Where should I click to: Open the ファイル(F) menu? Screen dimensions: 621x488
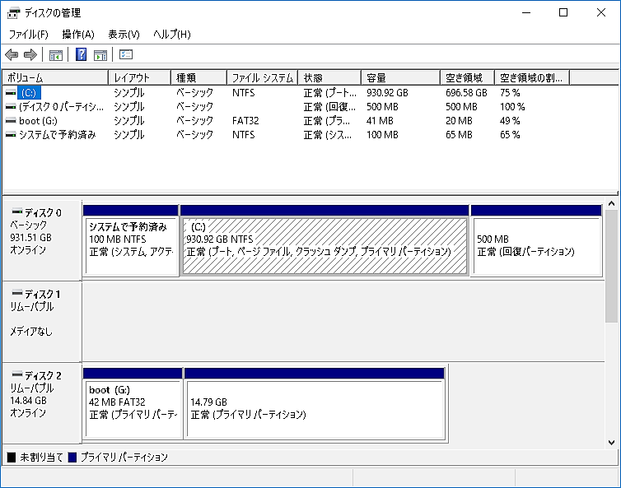pos(29,35)
